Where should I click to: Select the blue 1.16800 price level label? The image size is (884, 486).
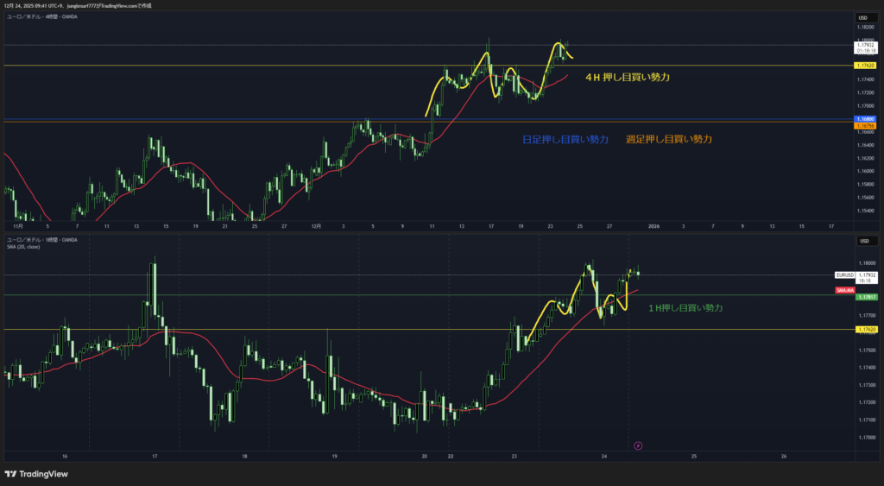(865, 118)
